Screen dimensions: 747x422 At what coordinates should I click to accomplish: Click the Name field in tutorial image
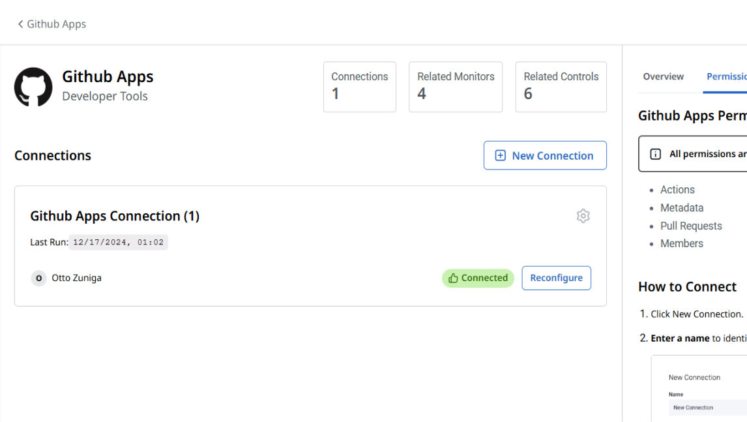point(707,408)
